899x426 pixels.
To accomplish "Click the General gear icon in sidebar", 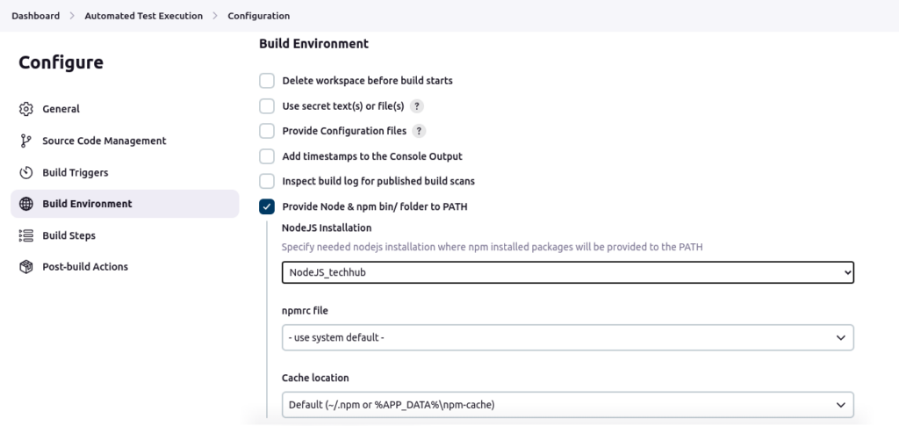I will 26,109.
